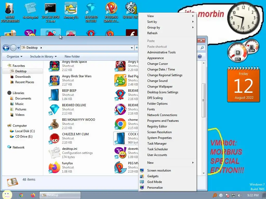Open Administrative Tools from the context menu

pyautogui.click(x=168, y=52)
